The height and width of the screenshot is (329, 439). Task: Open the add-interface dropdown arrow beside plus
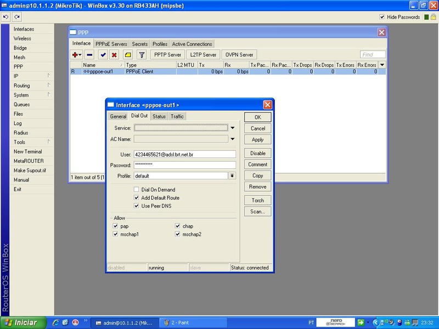point(80,55)
